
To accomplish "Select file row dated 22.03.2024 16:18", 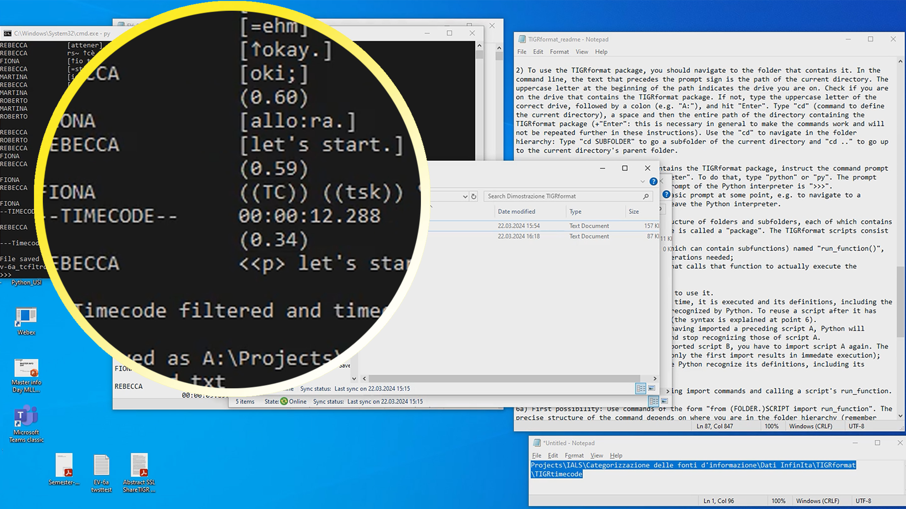I will pos(545,236).
